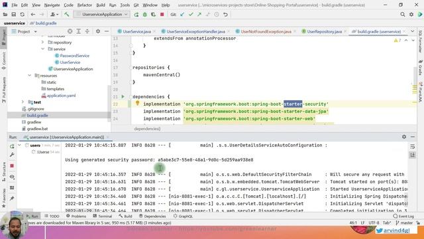Screen dimensions: 424x239
Task: Open the Tools menu
Action: point(125,5)
